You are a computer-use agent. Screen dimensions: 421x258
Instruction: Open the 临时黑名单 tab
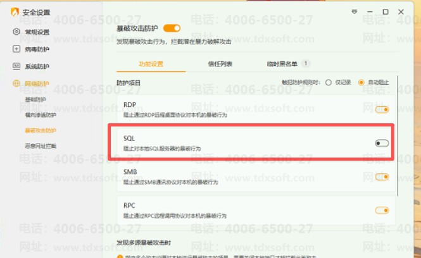pos(282,64)
